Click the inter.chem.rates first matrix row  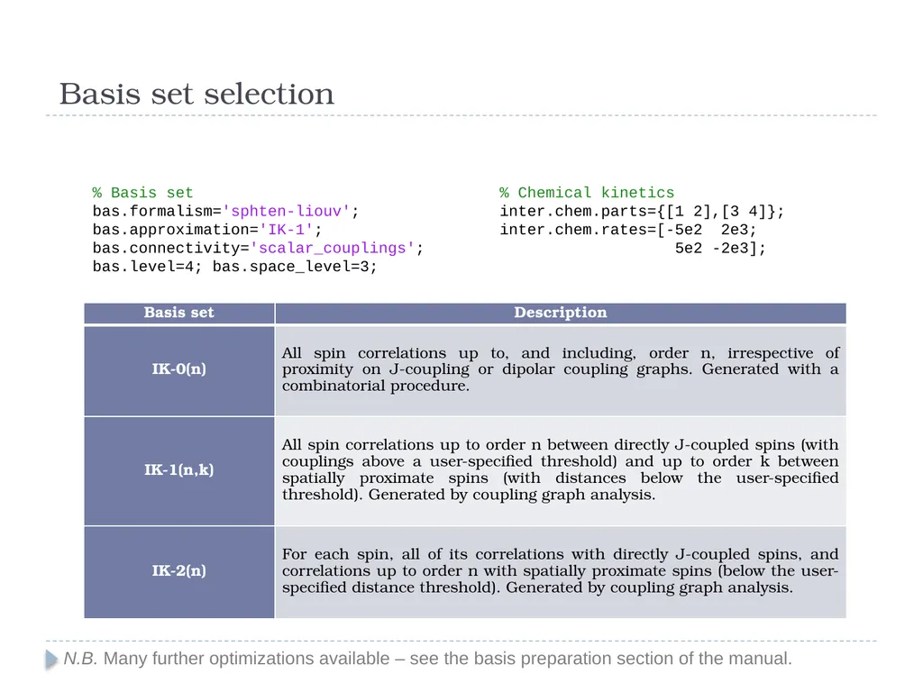[628, 230]
